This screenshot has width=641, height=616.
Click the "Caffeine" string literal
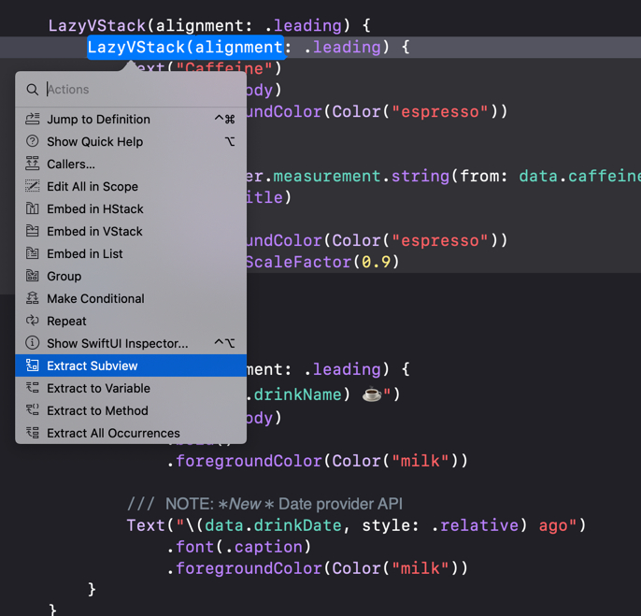point(224,68)
